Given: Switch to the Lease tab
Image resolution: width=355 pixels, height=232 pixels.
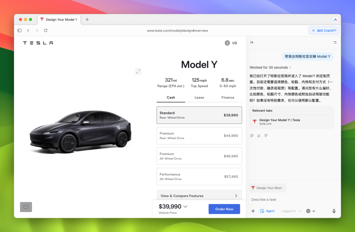Looking at the screenshot, I should 199,98.
